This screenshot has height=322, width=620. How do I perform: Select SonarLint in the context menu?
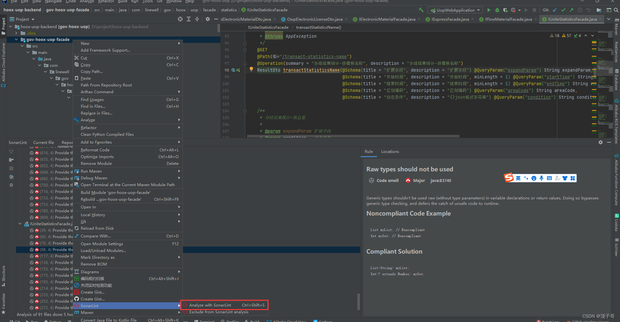click(128, 306)
